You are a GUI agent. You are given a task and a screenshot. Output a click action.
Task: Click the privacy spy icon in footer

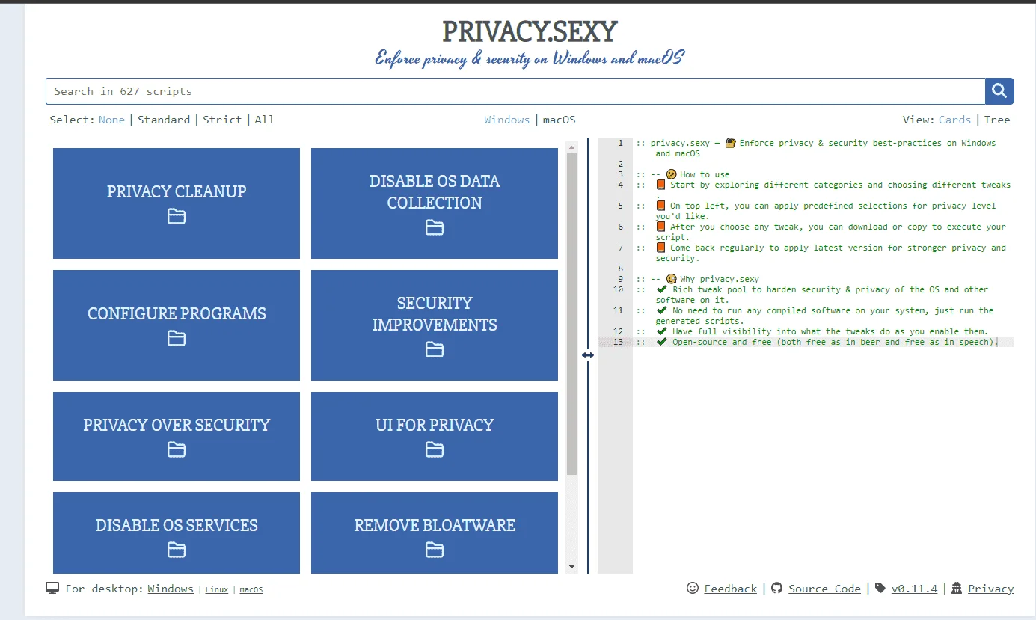click(x=956, y=589)
